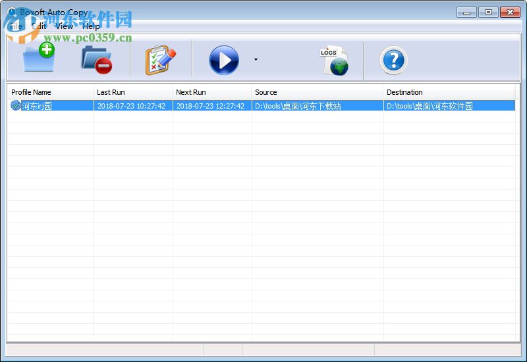Run the profile with the play button
This screenshot has height=362, width=527.
tap(224, 60)
